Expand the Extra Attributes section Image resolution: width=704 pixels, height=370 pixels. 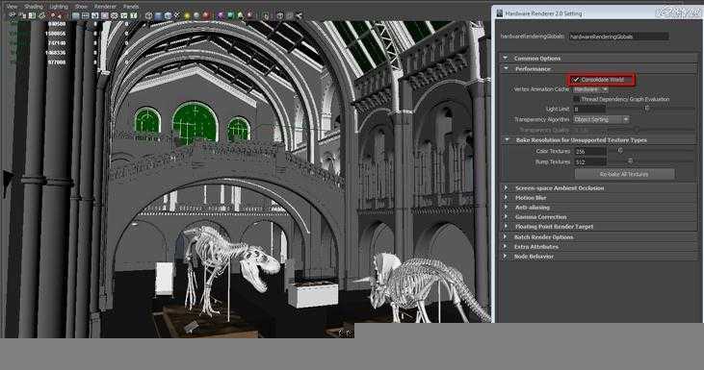coord(506,247)
